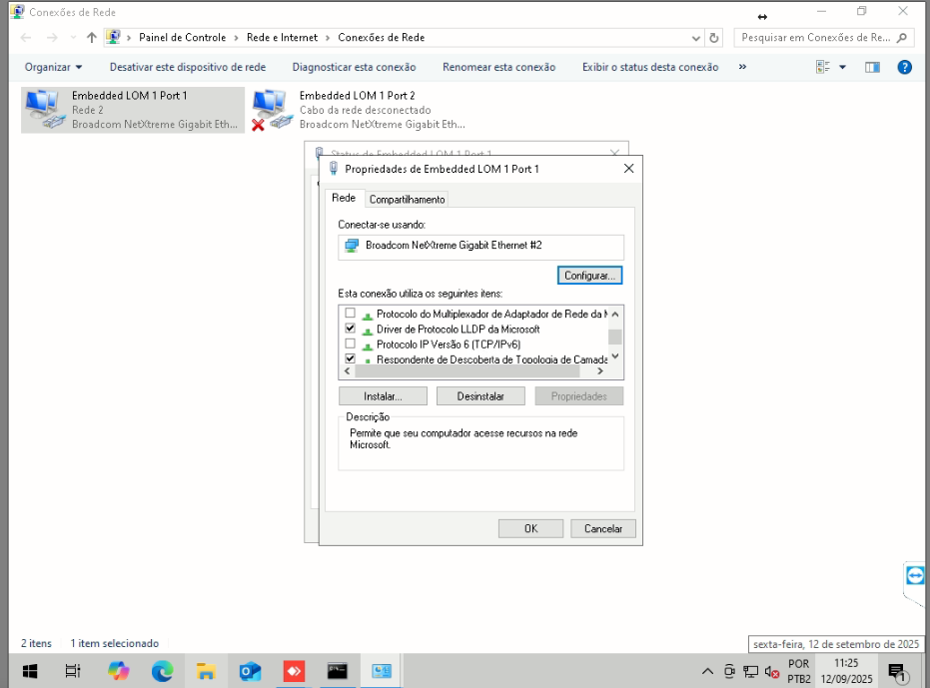
Task: Toggle the preview pane icon
Action: click(872, 67)
